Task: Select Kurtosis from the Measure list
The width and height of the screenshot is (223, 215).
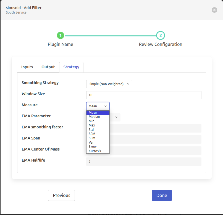Action: click(98, 151)
